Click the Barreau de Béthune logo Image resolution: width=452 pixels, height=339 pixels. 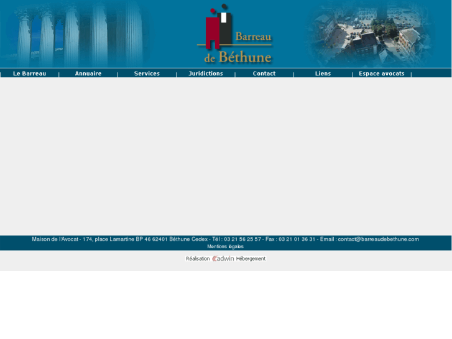pos(234,34)
